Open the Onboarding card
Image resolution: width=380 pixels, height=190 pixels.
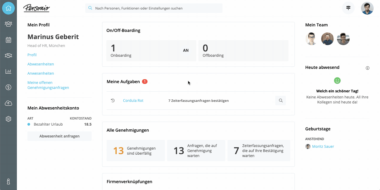(x=151, y=51)
